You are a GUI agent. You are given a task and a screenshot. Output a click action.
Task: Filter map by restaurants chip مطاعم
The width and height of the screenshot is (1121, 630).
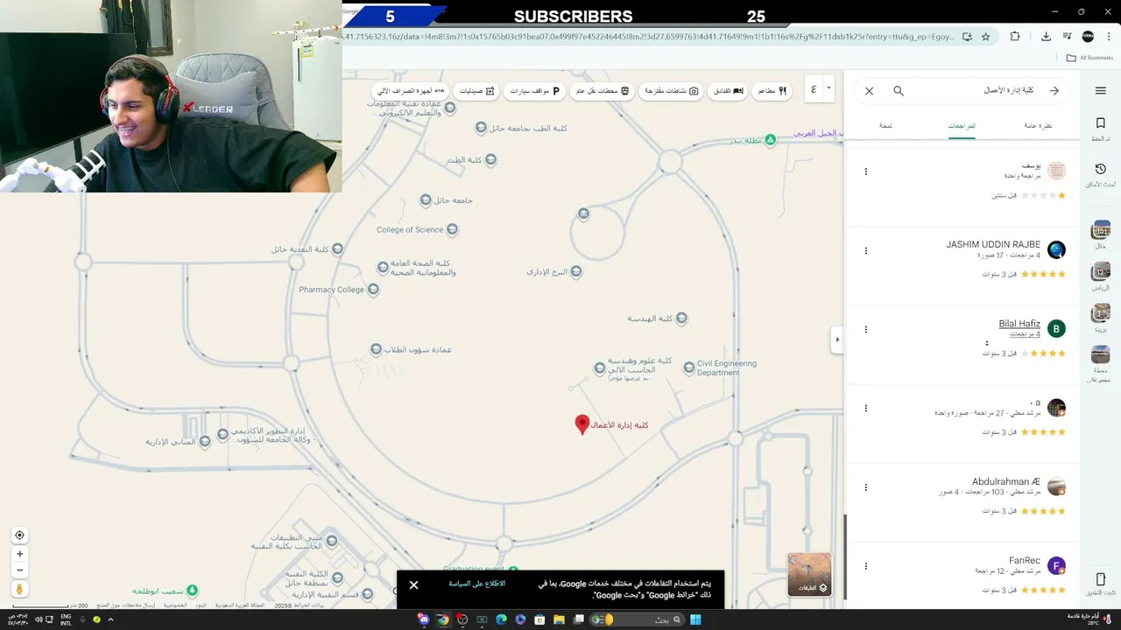(771, 91)
